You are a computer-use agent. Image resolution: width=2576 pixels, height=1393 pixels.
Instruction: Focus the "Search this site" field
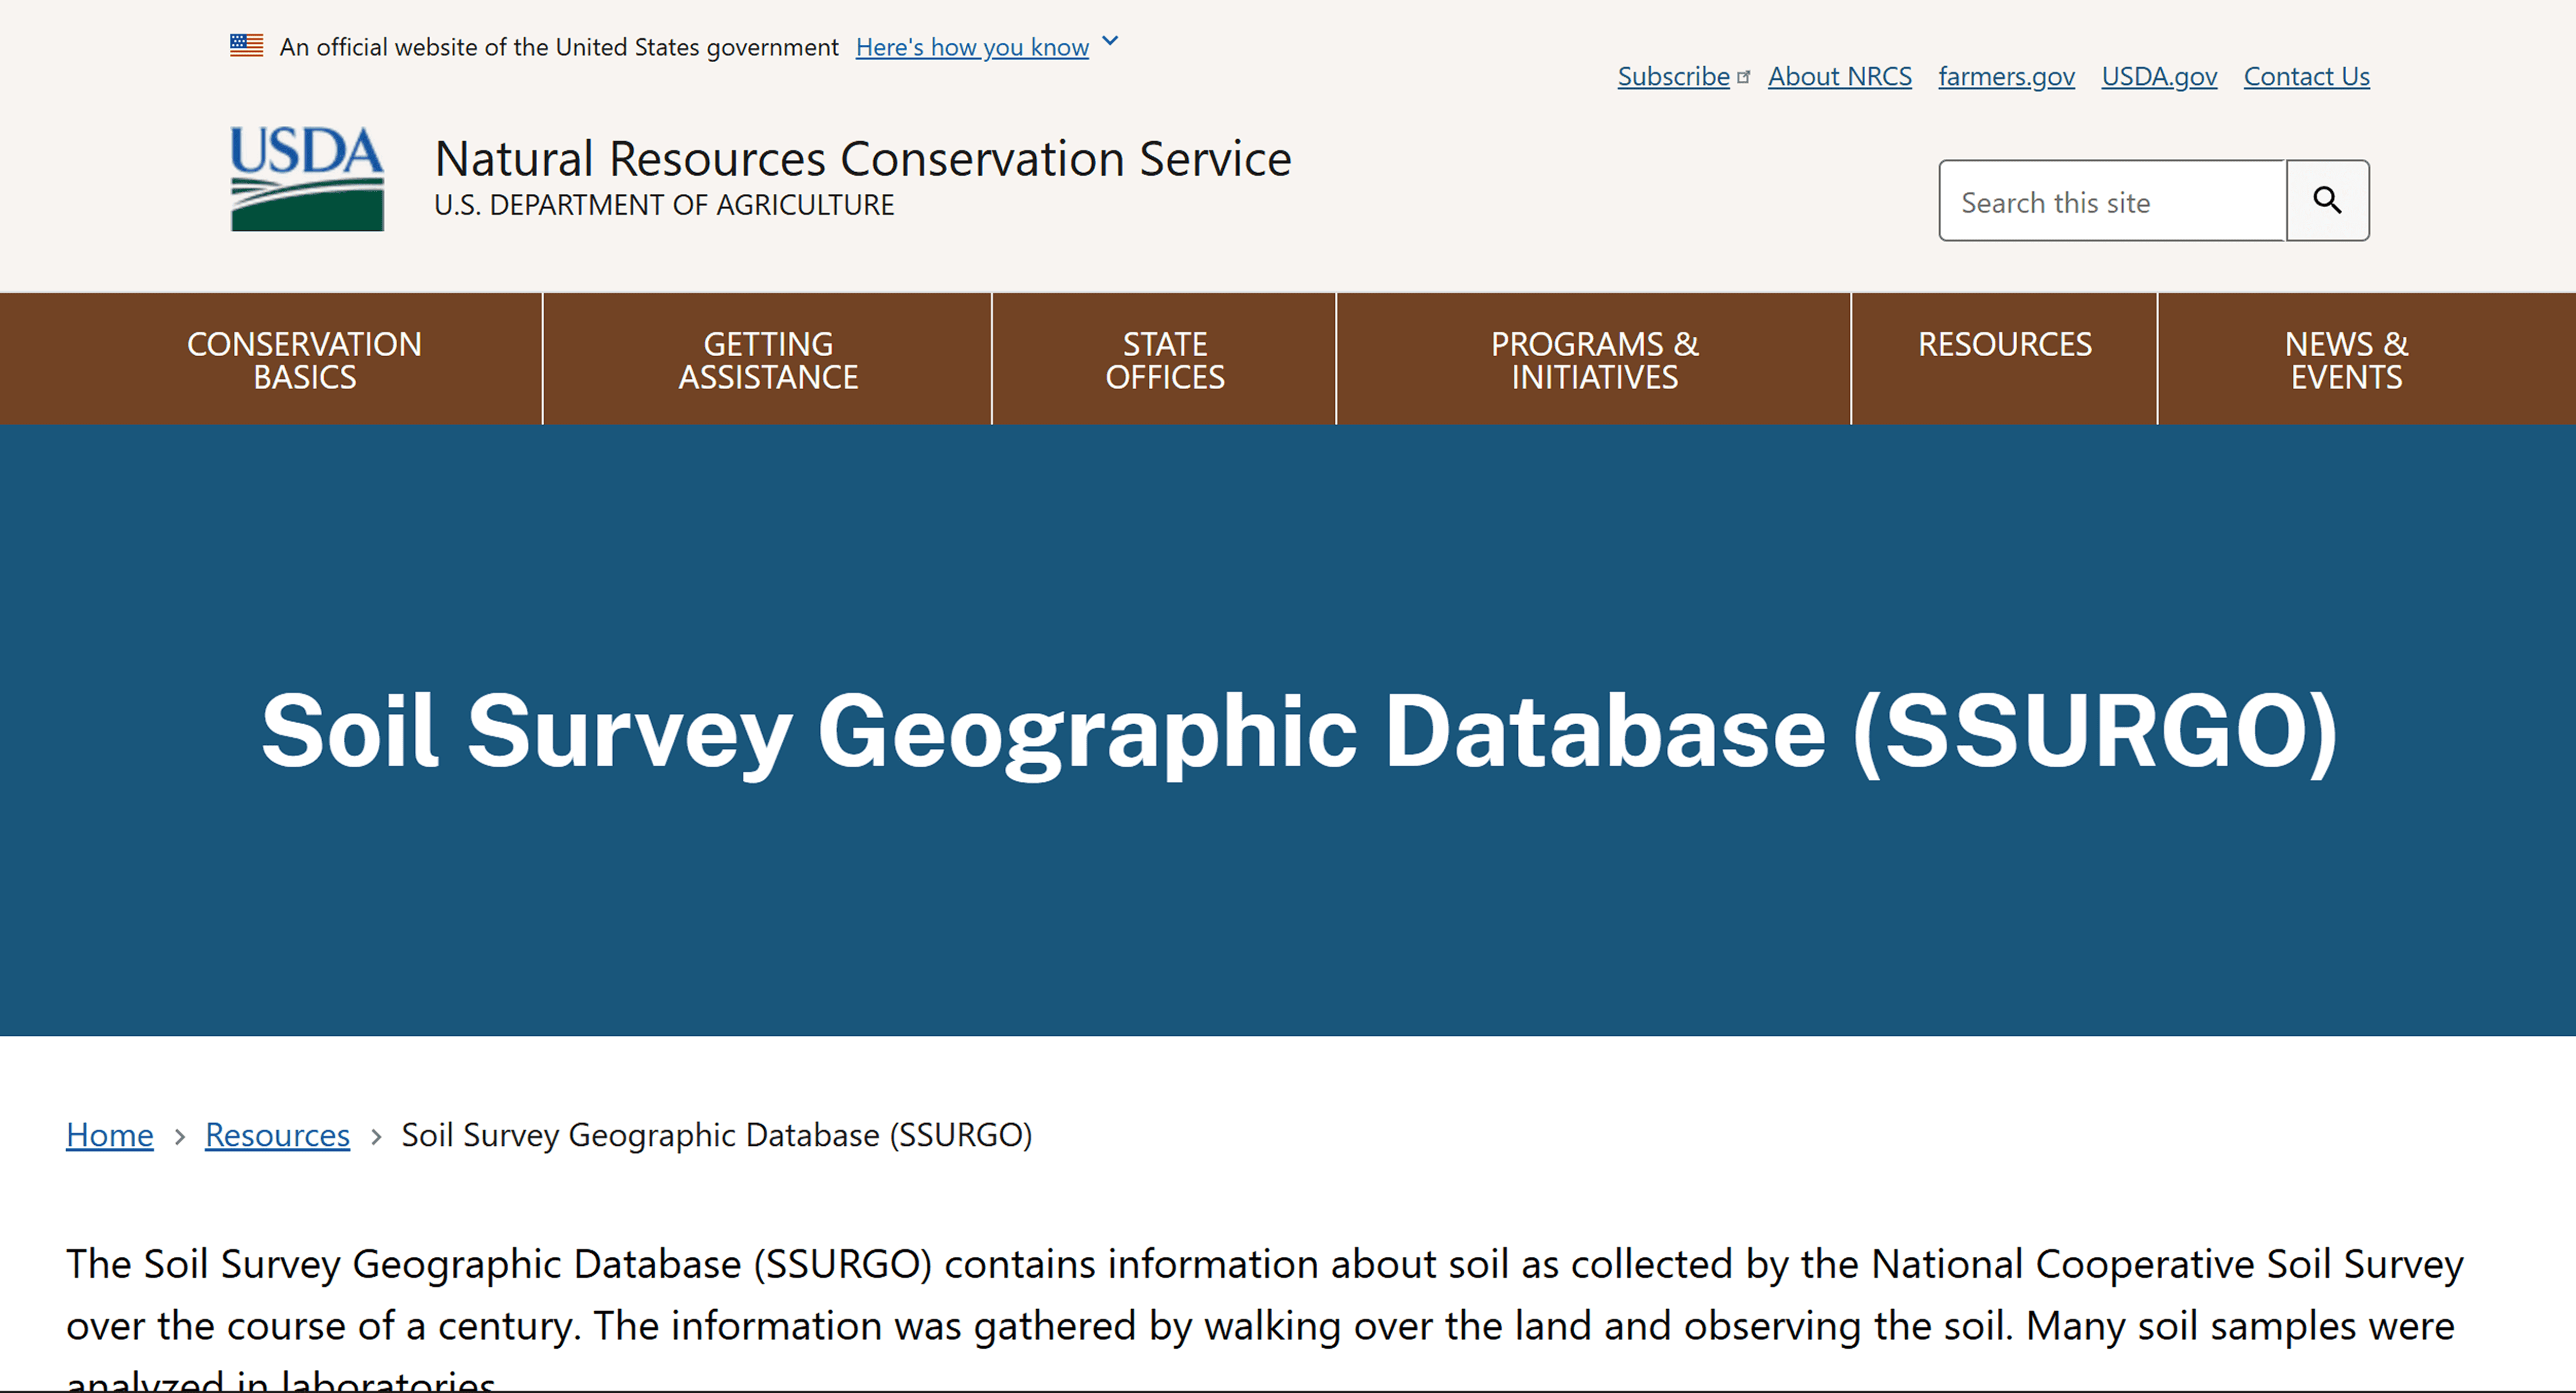(x=2112, y=201)
